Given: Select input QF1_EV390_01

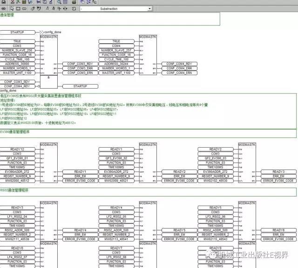Looking at the screenshot, I should pyautogui.click(x=17, y=158).
